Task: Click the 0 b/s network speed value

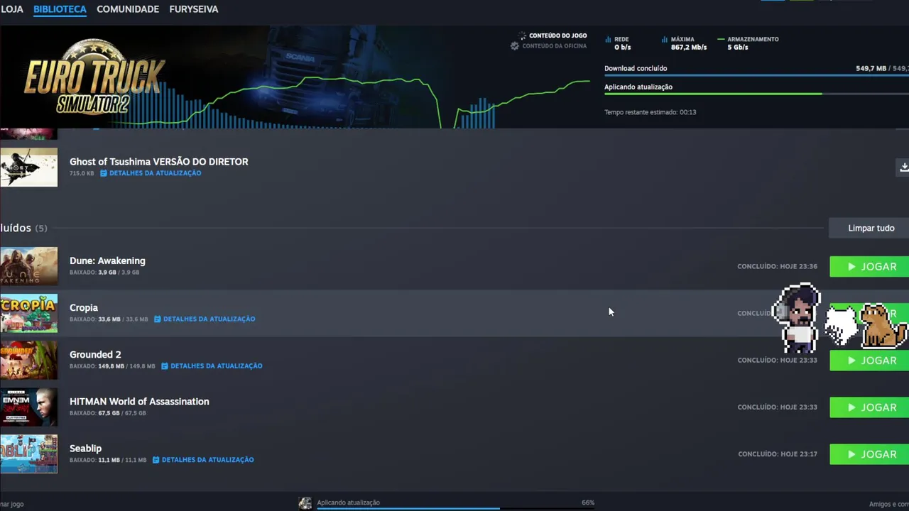Action: pyautogui.click(x=622, y=48)
